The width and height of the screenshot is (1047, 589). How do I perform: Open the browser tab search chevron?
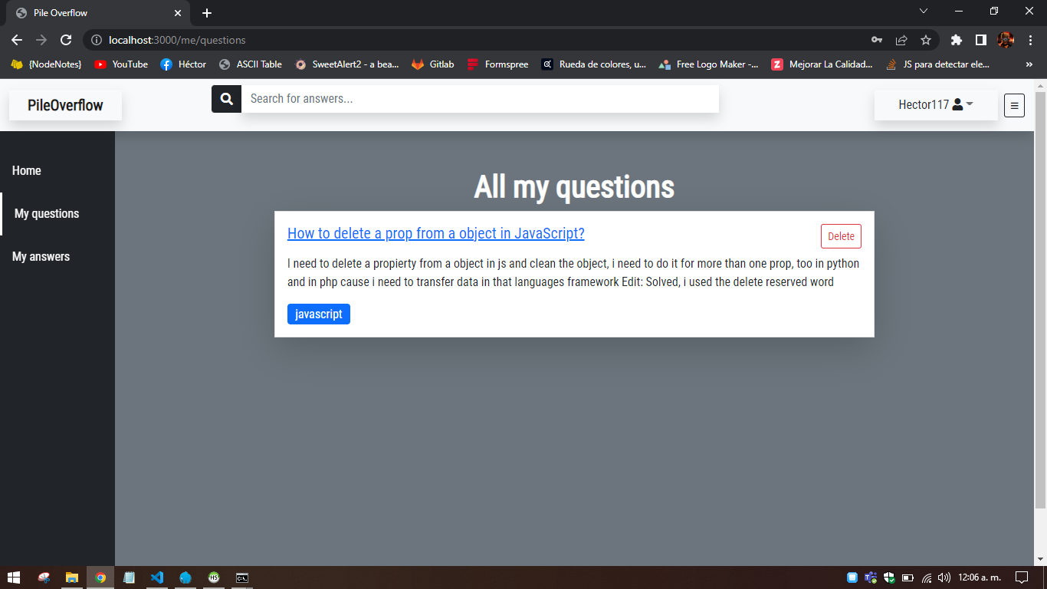[924, 12]
